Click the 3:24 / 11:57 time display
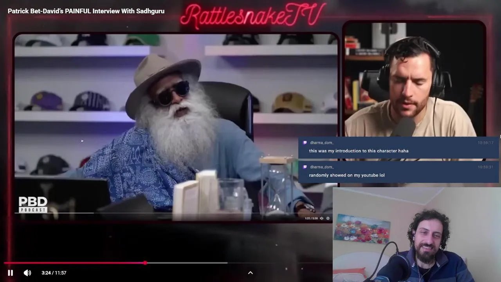501x282 pixels. (54, 273)
